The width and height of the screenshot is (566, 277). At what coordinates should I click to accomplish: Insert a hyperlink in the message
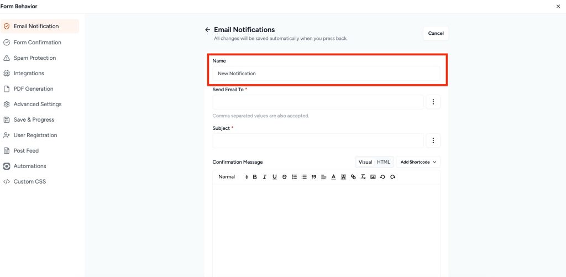(x=353, y=177)
